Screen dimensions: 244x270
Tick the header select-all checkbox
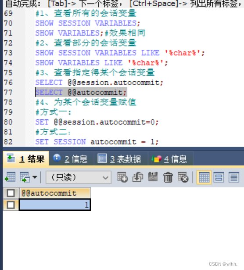pyautogui.click(x=11, y=193)
